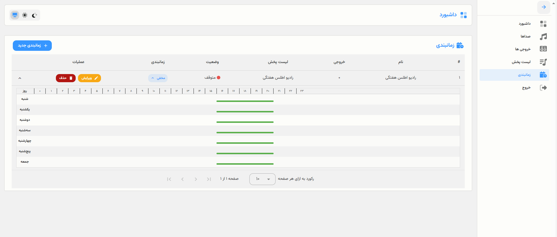The width and height of the screenshot is (557, 237).
Task: Click the سه‌شنبه green schedule bar
Action: pyautogui.click(x=245, y=132)
